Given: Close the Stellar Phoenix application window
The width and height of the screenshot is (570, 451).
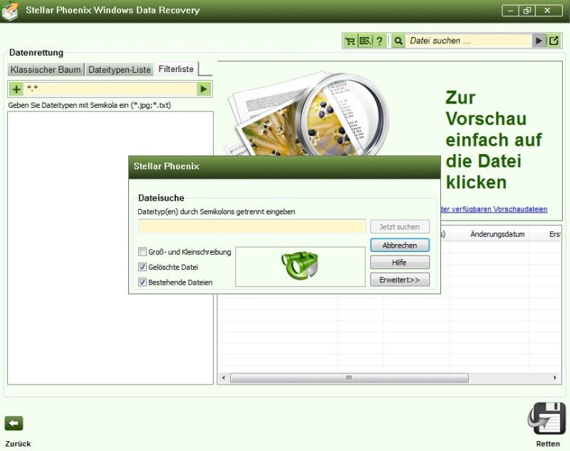Looking at the screenshot, I should 547,11.
